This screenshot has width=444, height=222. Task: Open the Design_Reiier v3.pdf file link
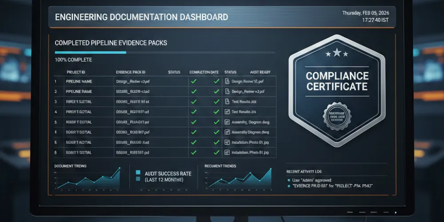[248, 91]
